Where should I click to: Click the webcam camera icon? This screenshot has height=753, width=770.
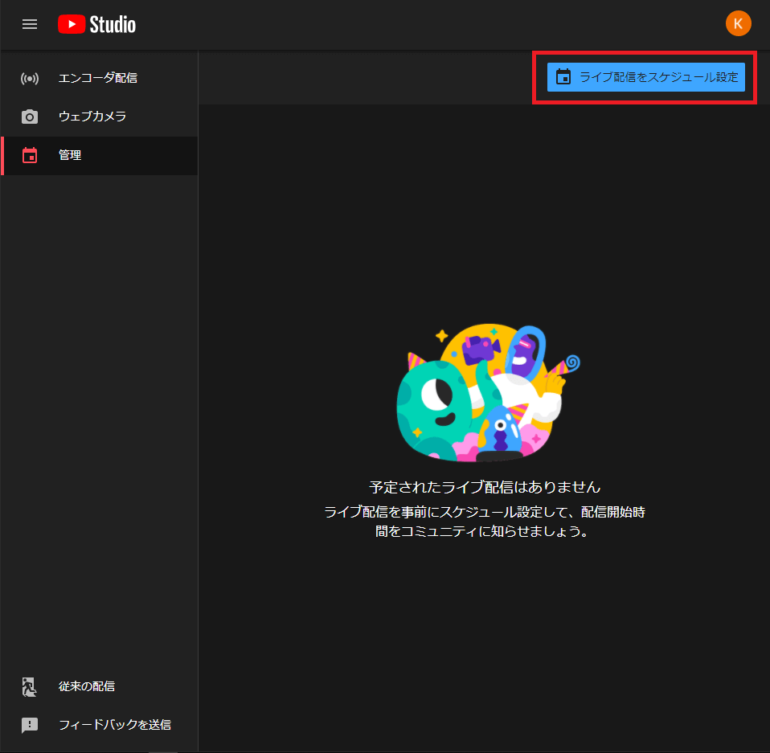(x=30, y=117)
